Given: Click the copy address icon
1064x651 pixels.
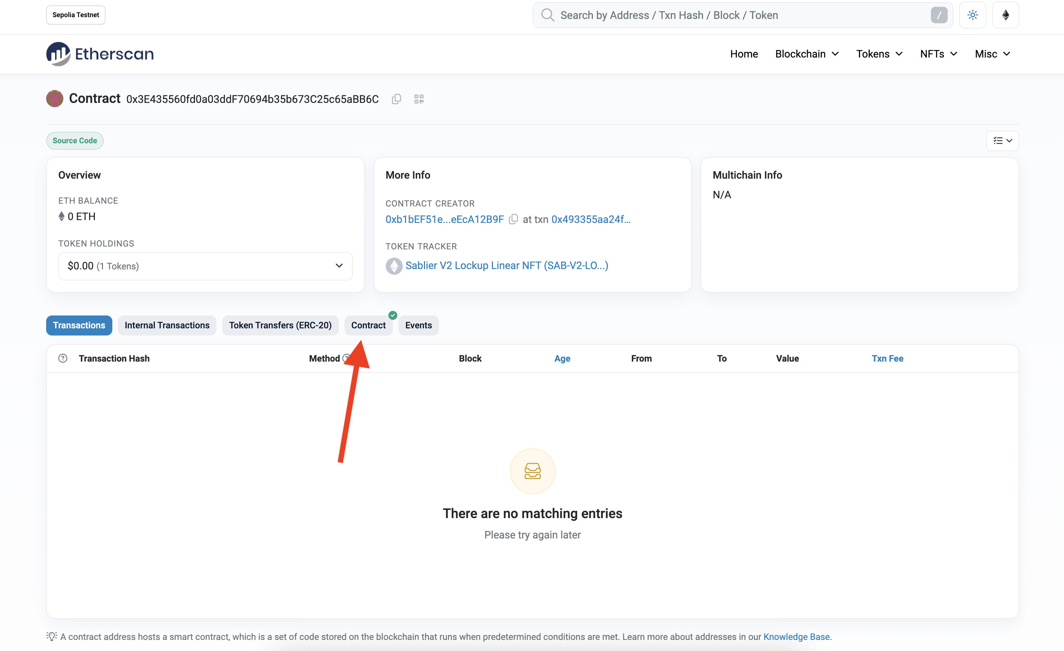Looking at the screenshot, I should click(397, 99).
